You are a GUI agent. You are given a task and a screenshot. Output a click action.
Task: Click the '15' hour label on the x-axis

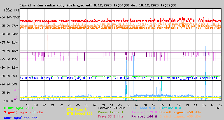coord(204,105)
